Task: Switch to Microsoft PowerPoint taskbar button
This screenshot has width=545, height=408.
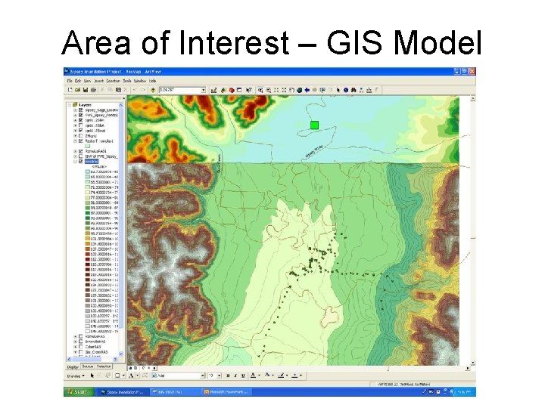Action: (226, 392)
